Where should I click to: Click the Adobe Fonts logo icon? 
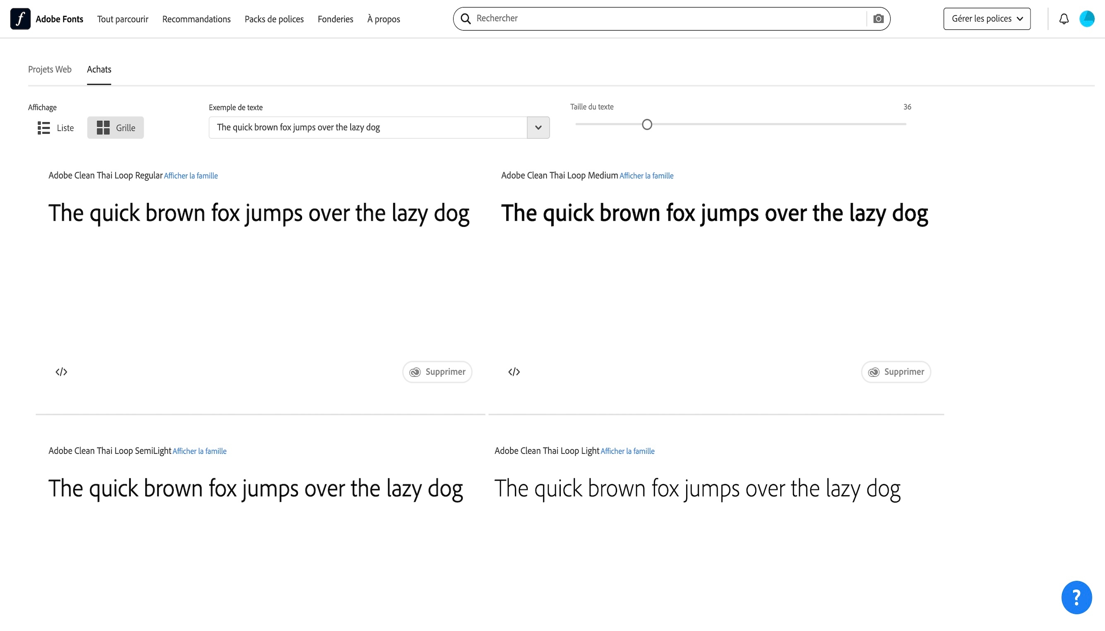[20, 19]
